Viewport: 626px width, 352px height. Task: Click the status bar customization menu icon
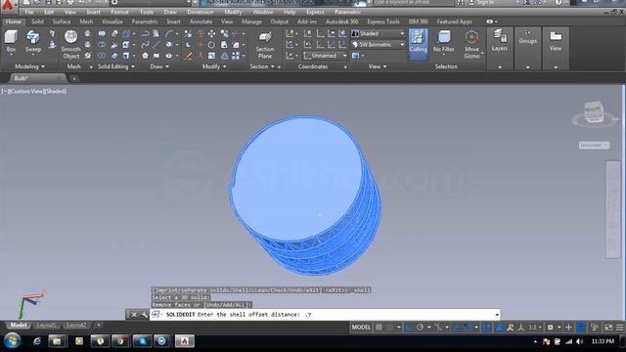click(619, 328)
